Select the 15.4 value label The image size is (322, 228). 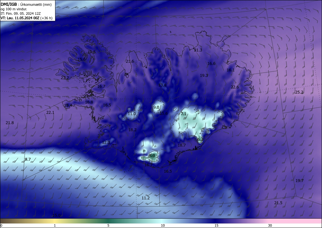68,105
